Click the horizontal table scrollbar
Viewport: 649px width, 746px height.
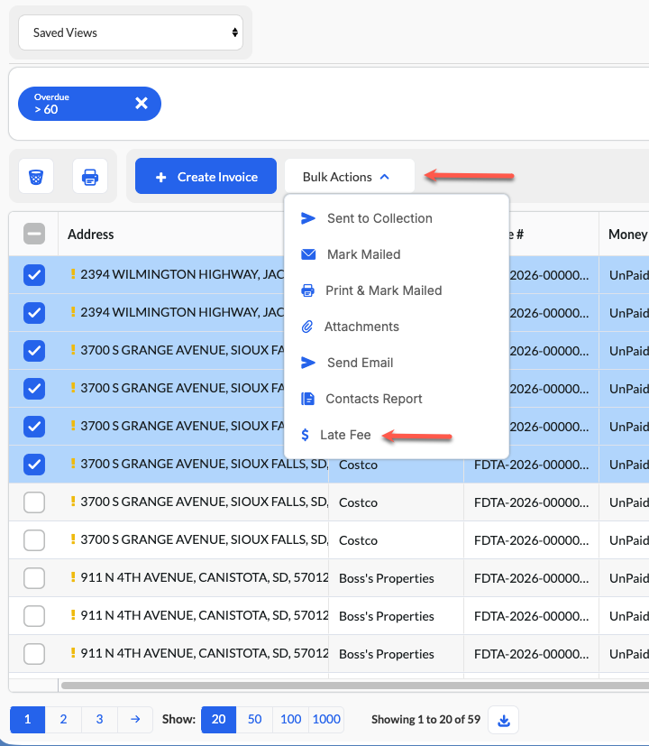pos(354,686)
